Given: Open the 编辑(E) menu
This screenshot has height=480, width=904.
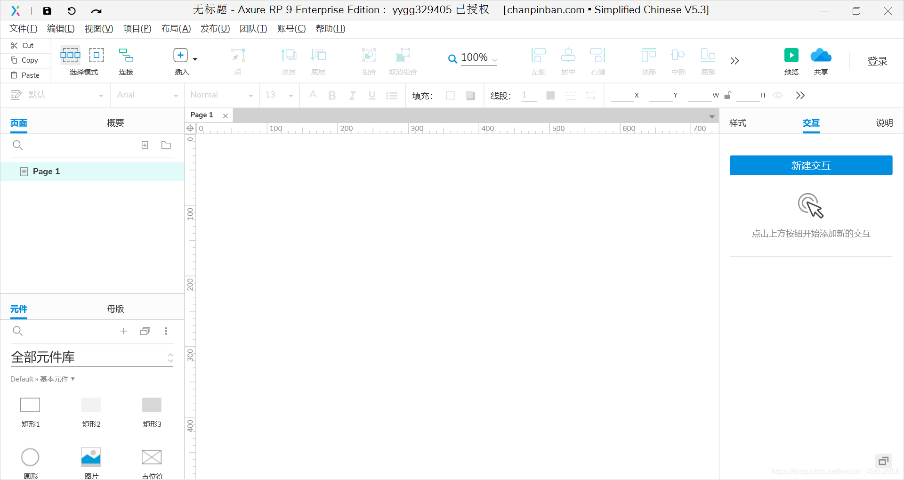Looking at the screenshot, I should point(61,29).
